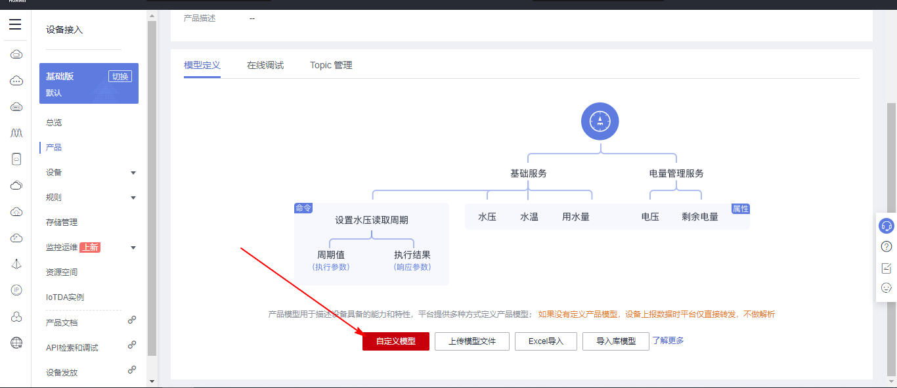Click the wave-shaped curves icon in left rail

coord(16,133)
